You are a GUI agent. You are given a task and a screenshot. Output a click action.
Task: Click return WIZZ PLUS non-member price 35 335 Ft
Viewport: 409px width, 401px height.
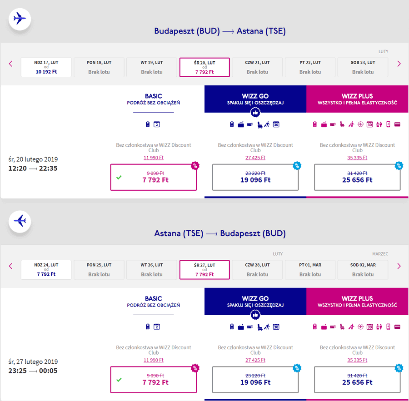[x=357, y=360]
